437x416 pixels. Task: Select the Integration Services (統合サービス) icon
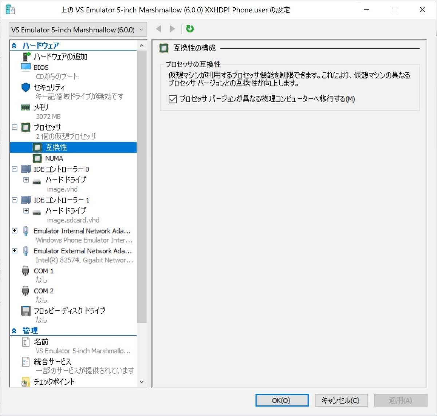(26, 362)
